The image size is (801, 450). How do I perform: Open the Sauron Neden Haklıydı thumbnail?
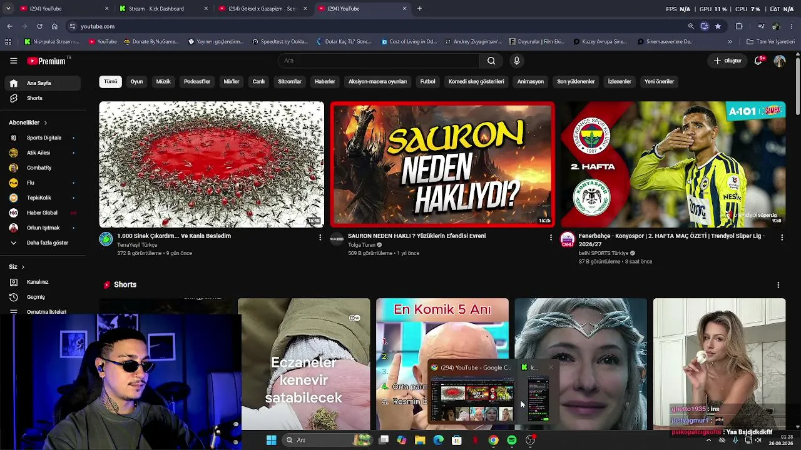pos(442,164)
